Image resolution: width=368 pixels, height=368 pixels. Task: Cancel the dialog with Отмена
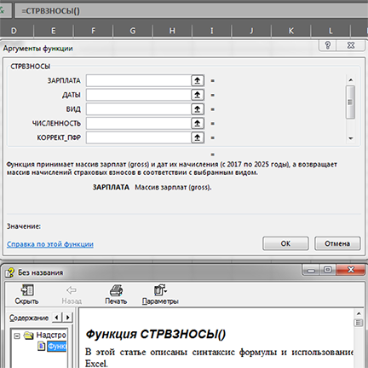click(337, 243)
